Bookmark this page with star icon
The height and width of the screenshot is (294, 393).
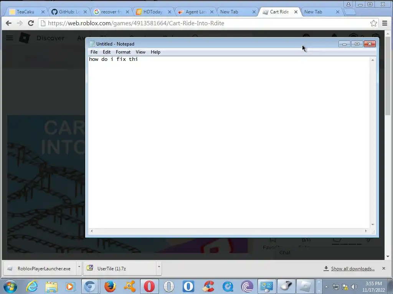click(373, 23)
